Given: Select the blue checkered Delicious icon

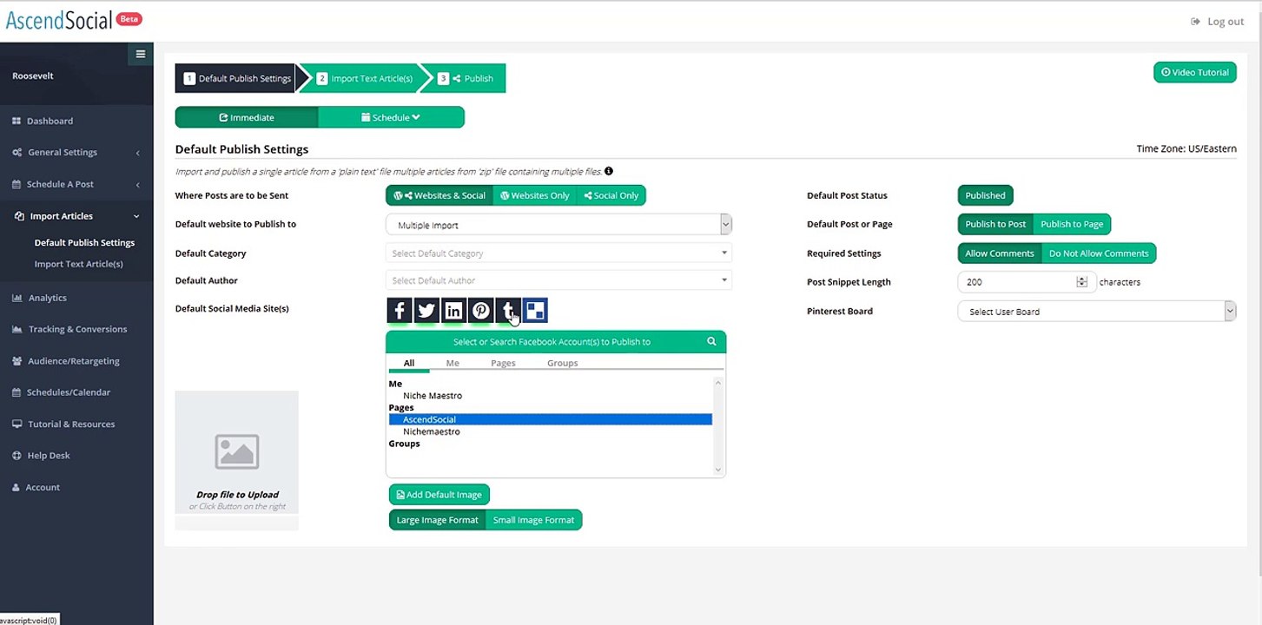Looking at the screenshot, I should (535, 311).
